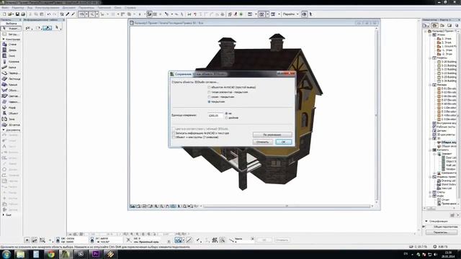
Task: Select the Stair (Лестница) tool
Action: (11, 78)
